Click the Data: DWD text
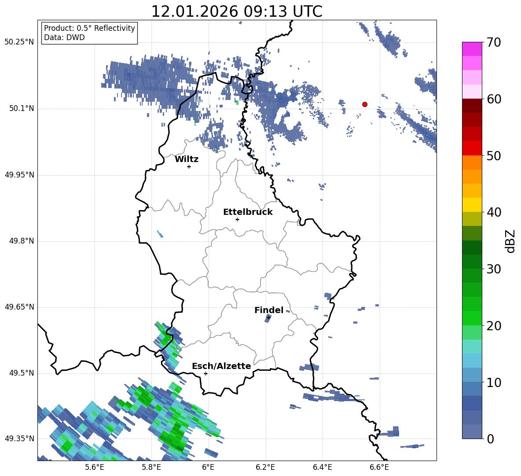This screenshot has height=476, width=521. click(64, 37)
